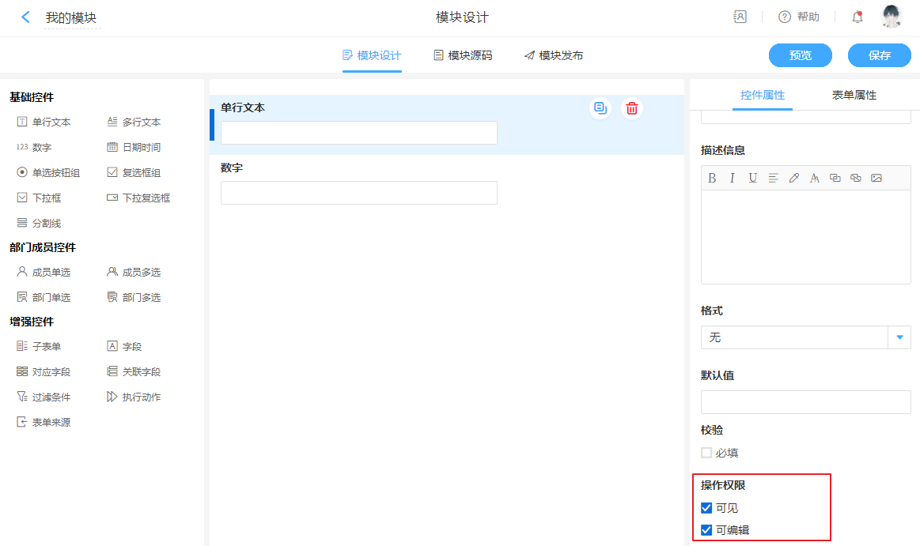Enable the 必填 required checkbox
Viewport: 920px width, 546px height.
(x=706, y=453)
